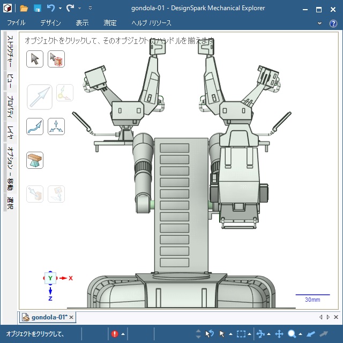
Task: Open the ストラクチャー side panel tab
Action: click(x=10, y=51)
